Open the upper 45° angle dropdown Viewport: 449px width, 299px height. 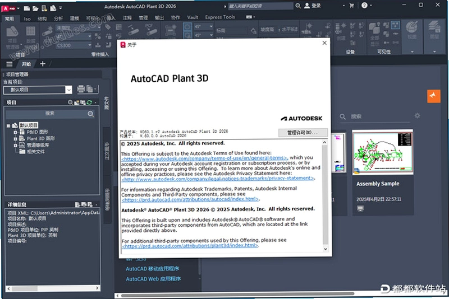(x=211, y=26)
